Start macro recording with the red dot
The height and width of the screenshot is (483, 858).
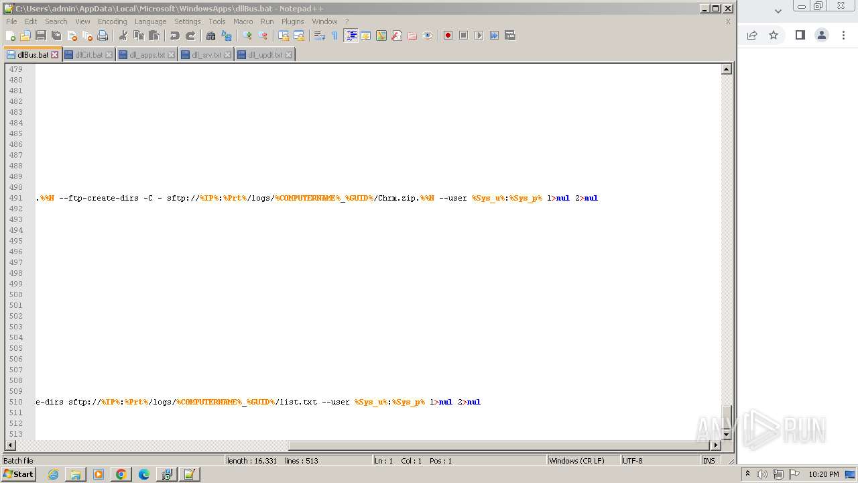pos(448,36)
